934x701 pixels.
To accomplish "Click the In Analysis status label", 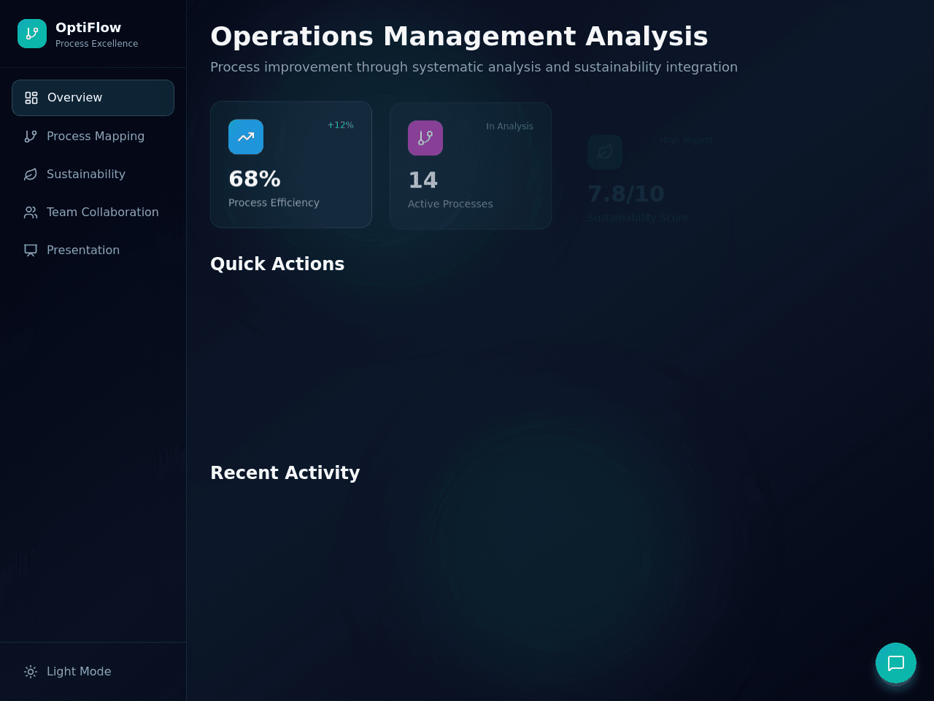I will 509,126.
